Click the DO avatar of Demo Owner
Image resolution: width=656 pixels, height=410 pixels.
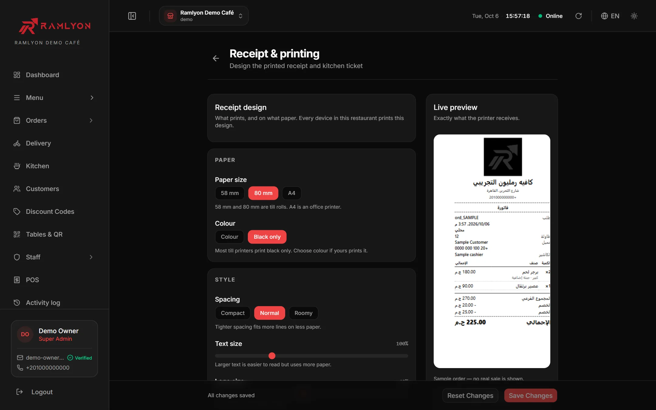tap(25, 334)
